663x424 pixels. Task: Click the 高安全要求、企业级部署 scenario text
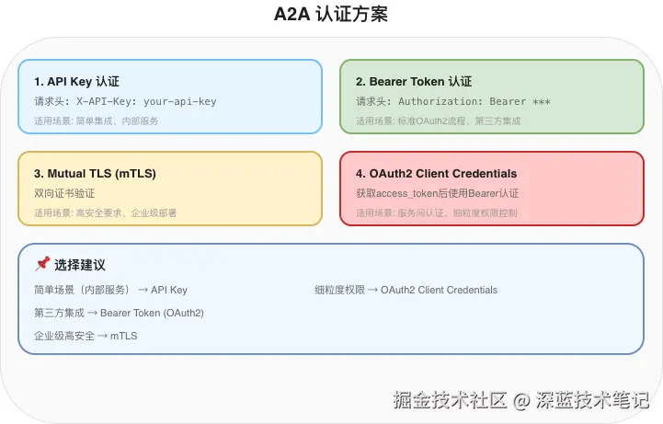pyautogui.click(x=106, y=212)
